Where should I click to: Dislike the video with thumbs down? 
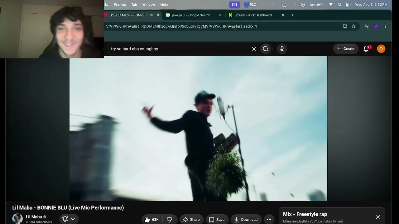click(170, 220)
